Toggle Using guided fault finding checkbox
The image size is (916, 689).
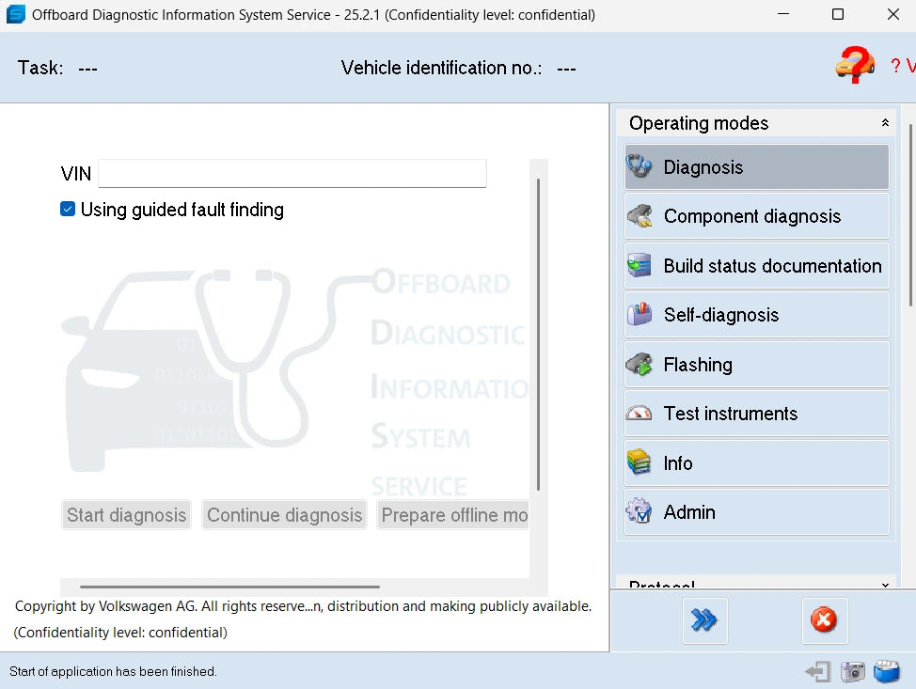pos(68,209)
